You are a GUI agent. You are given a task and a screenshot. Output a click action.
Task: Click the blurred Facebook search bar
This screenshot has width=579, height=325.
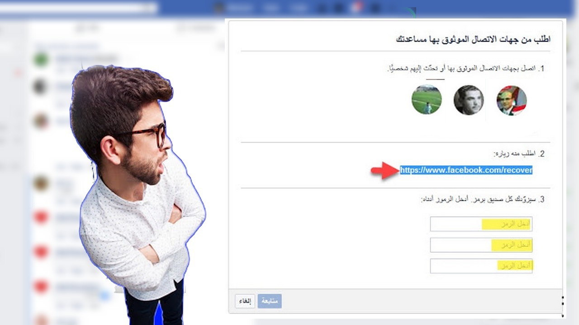click(79, 8)
